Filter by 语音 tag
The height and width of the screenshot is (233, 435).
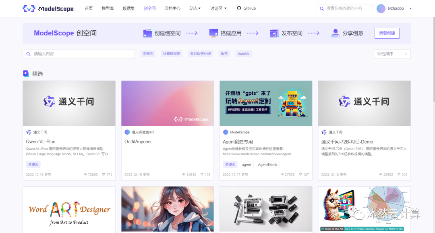[224, 54]
